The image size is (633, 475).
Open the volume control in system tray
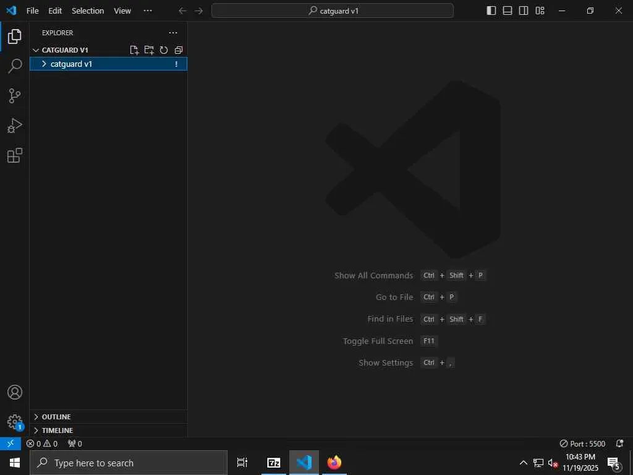553,463
